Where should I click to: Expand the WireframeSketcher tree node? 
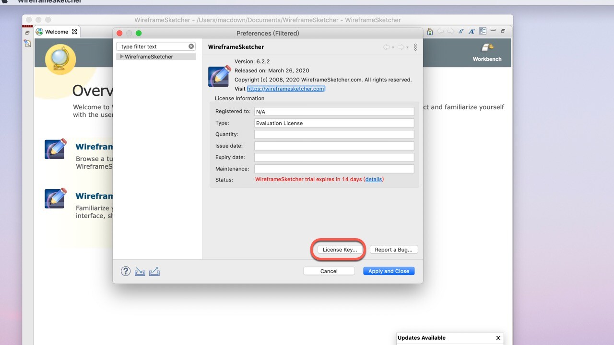122,57
